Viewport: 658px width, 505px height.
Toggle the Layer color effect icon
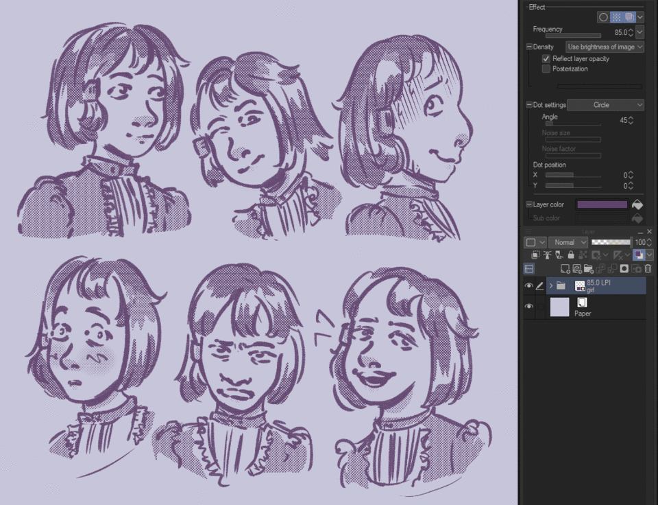[629, 17]
